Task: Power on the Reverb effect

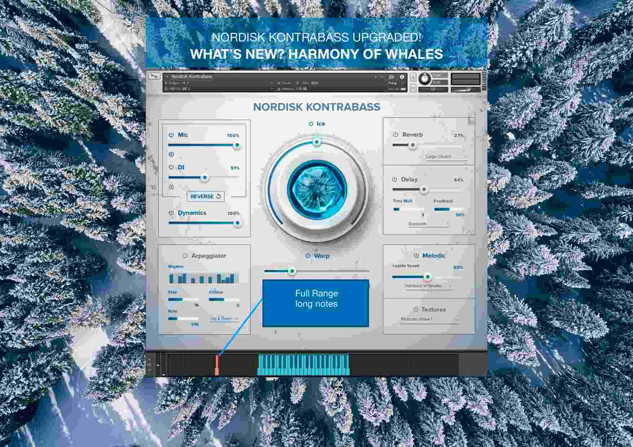Action: pos(395,134)
